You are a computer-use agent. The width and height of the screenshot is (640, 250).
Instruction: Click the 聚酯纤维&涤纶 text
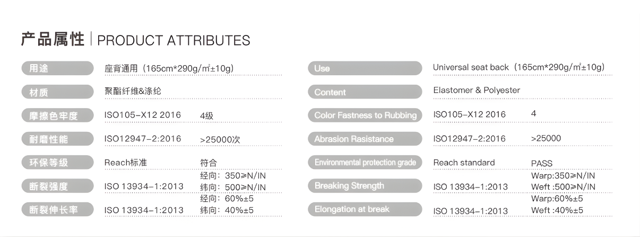pyautogui.click(x=133, y=91)
